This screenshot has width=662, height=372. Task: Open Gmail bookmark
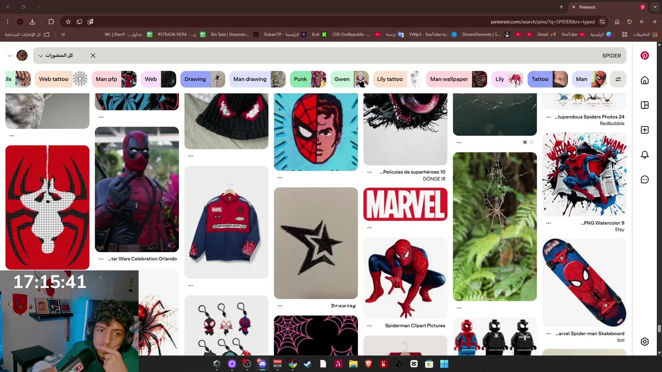click(x=546, y=35)
